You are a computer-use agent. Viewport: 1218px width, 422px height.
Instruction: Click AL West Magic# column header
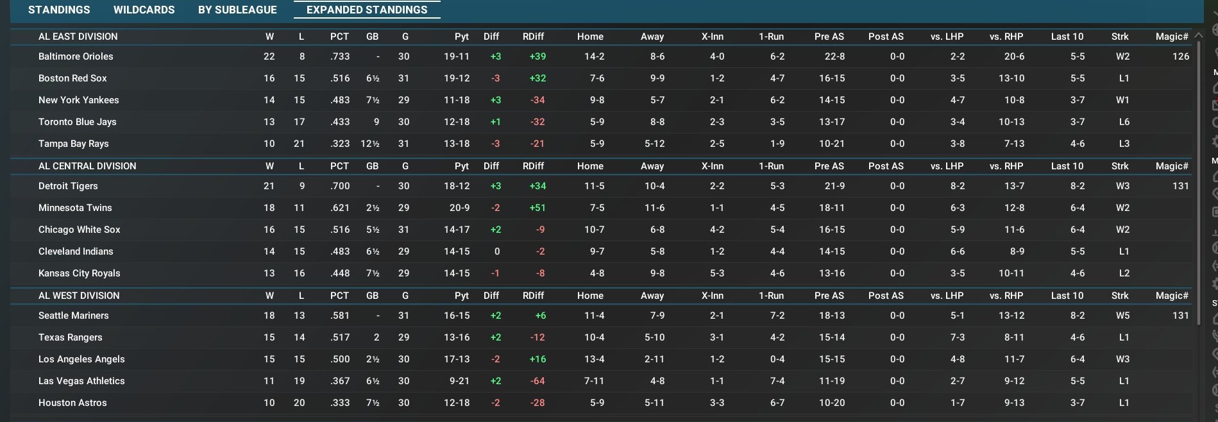point(1172,296)
